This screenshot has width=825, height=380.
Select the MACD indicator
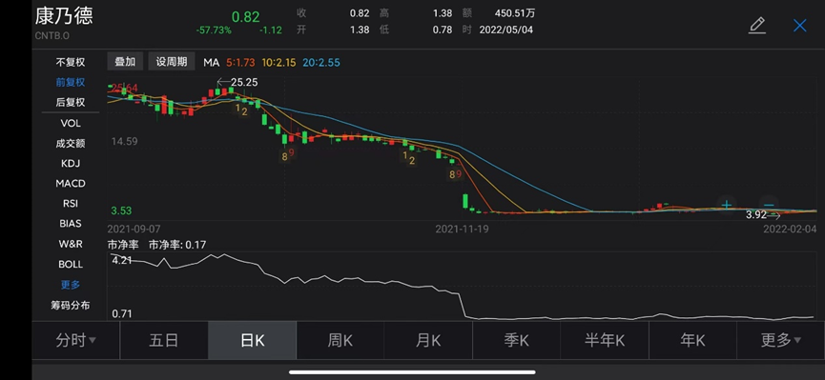70,184
